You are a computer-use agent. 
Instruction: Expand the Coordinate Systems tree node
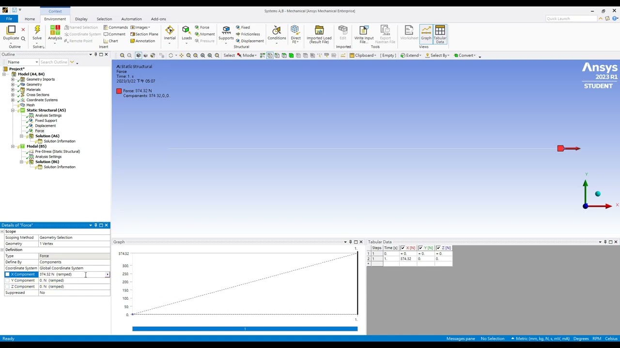coord(13,100)
